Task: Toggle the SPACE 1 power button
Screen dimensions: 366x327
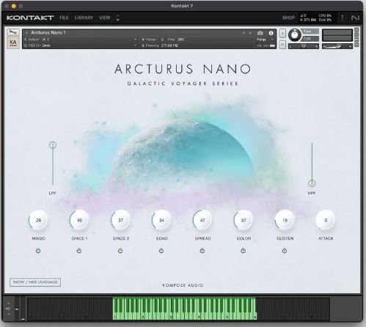Action: click(79, 251)
